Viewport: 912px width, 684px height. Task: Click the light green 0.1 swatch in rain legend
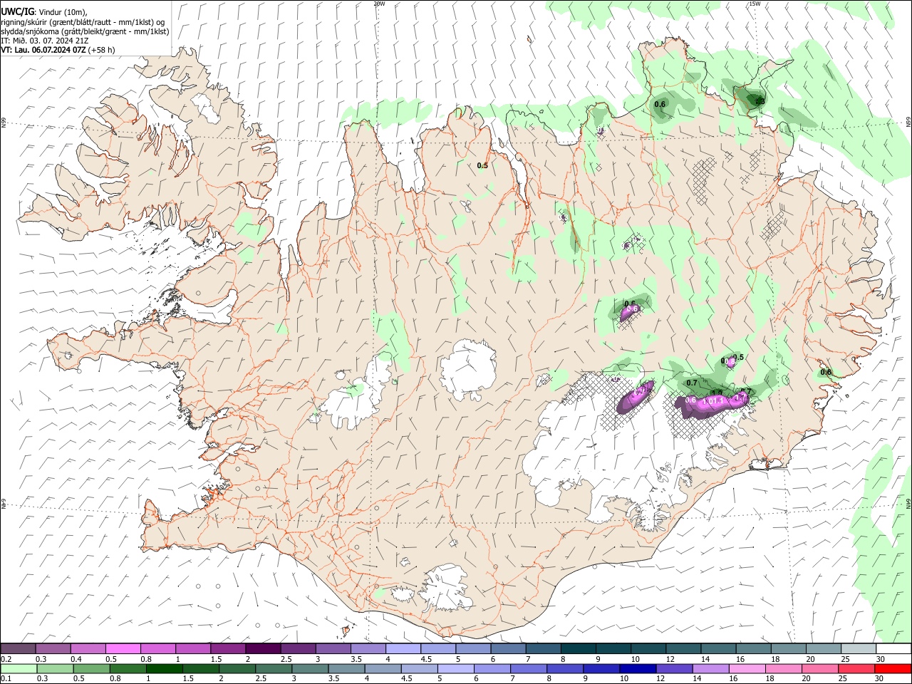[x=18, y=669]
